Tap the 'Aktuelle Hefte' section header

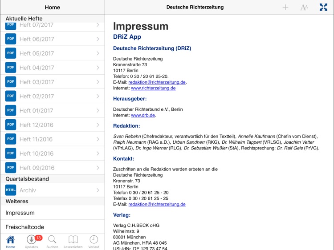[24, 19]
